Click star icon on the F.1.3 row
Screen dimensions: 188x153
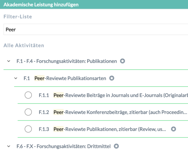coord(173,129)
